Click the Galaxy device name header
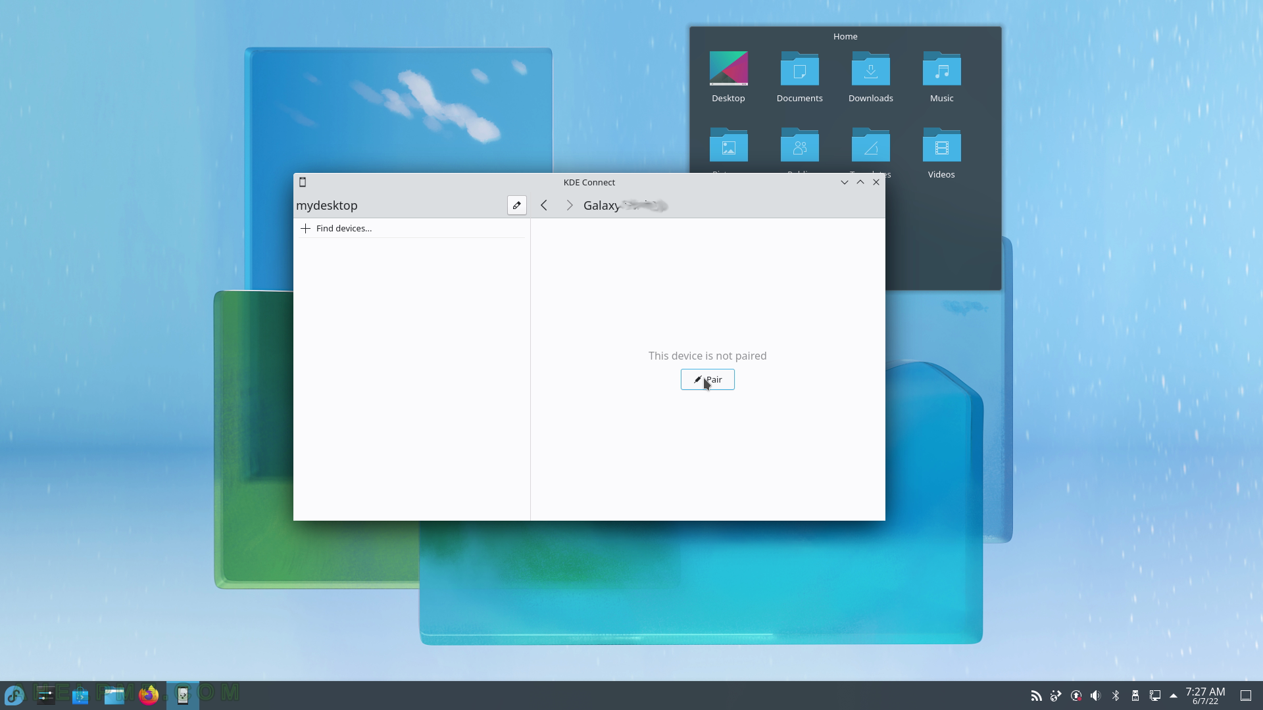Image resolution: width=1263 pixels, height=710 pixels. point(625,205)
